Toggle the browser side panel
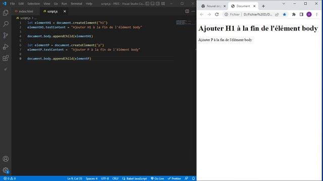Image resolution: width=323 pixels, height=181 pixels. 301,15
